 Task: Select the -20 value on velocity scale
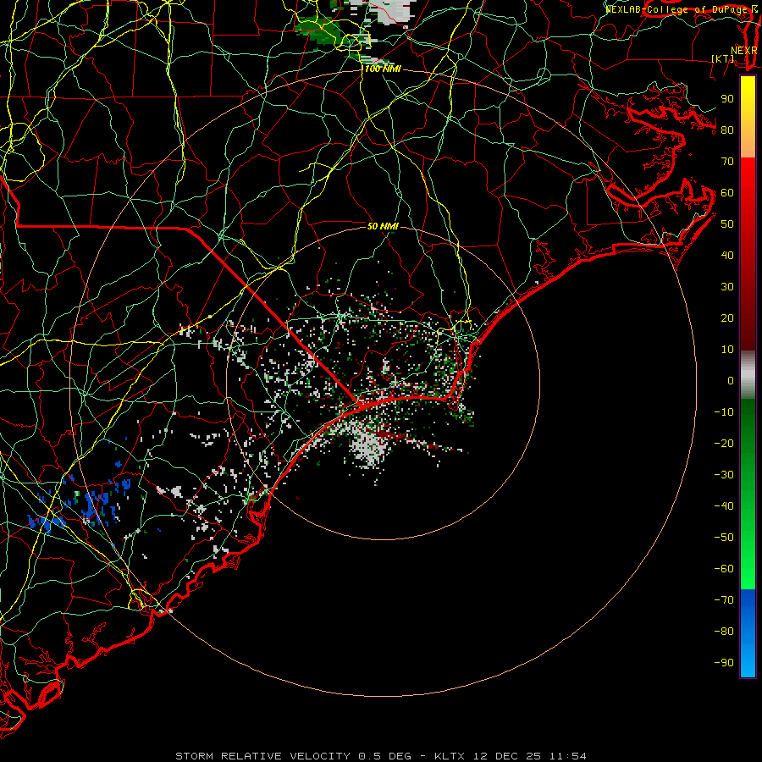point(724,444)
